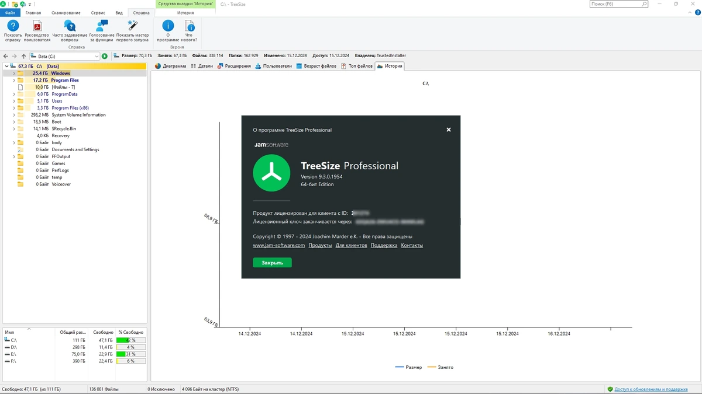Close the О программе dialog with X
This screenshot has height=394, width=702.
pyautogui.click(x=449, y=130)
